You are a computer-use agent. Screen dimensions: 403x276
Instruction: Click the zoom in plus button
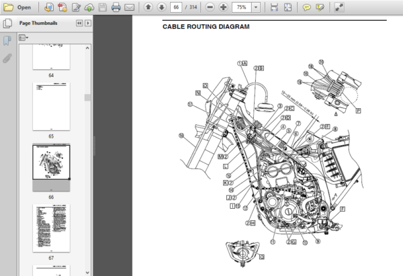[223, 7]
